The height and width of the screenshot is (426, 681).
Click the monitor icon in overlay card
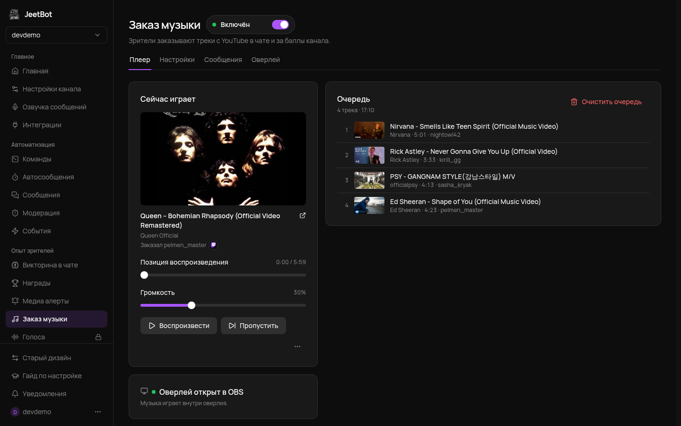tap(144, 391)
